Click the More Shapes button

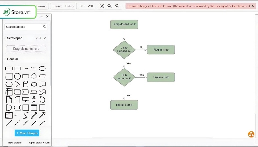pos(26,133)
